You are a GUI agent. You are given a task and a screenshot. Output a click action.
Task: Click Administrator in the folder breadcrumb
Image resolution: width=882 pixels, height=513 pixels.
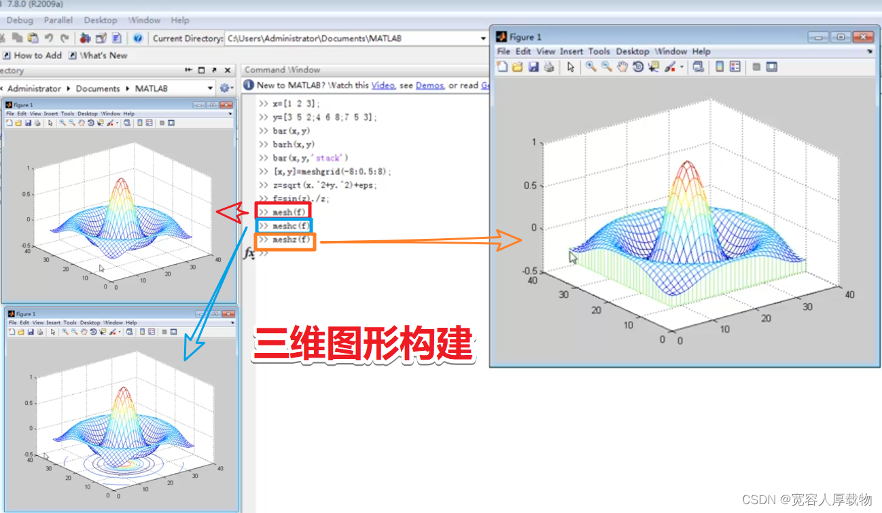[x=34, y=88]
